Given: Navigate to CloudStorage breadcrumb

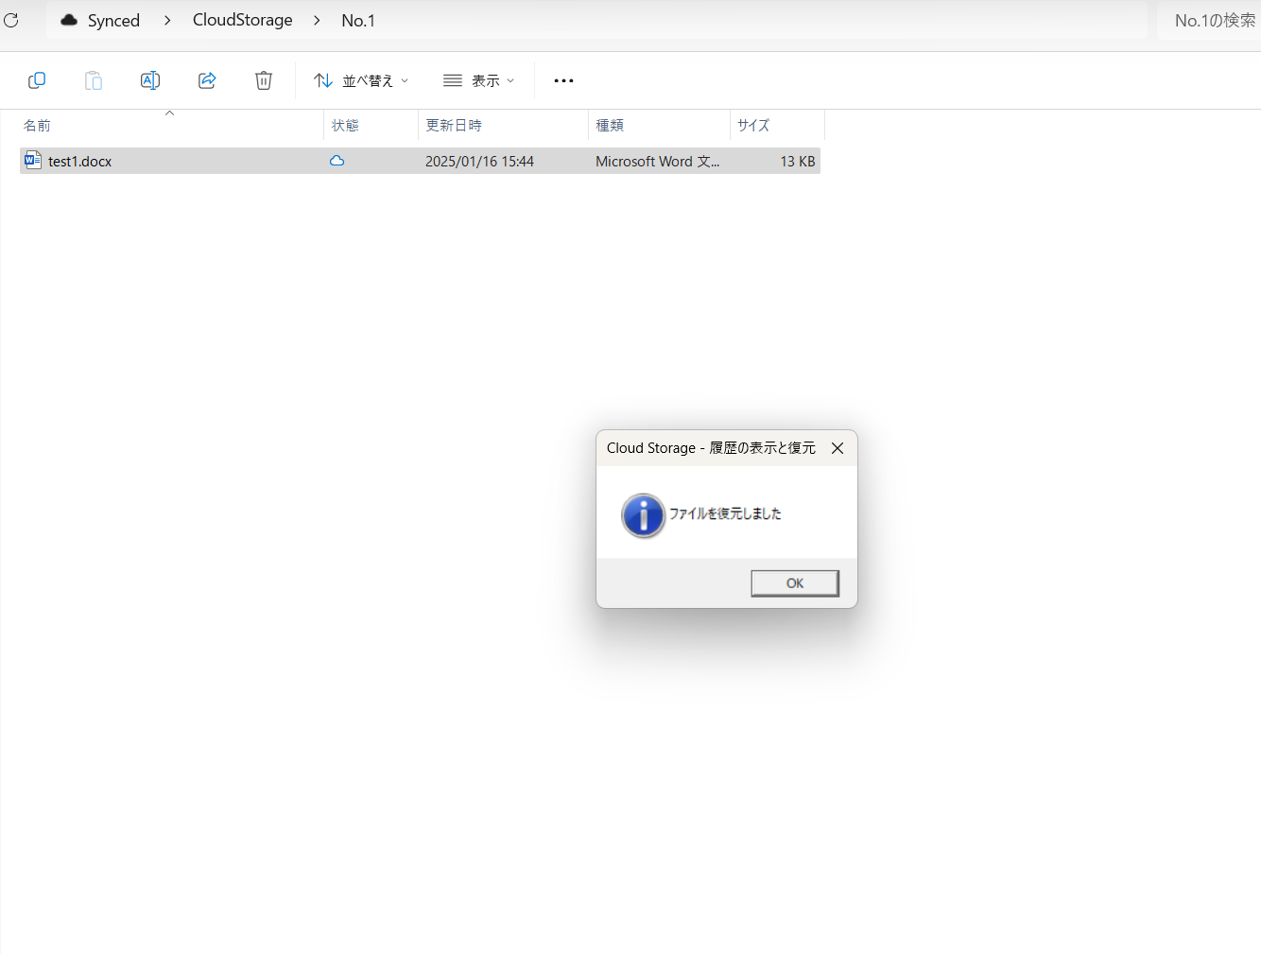Looking at the screenshot, I should (x=243, y=20).
